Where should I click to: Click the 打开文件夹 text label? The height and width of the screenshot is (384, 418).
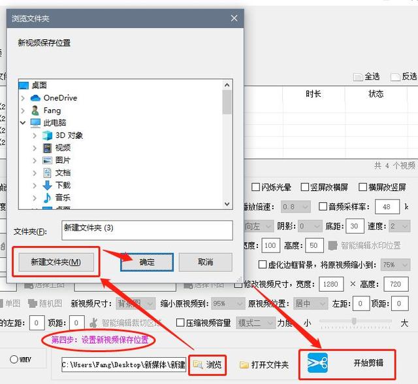(270, 365)
